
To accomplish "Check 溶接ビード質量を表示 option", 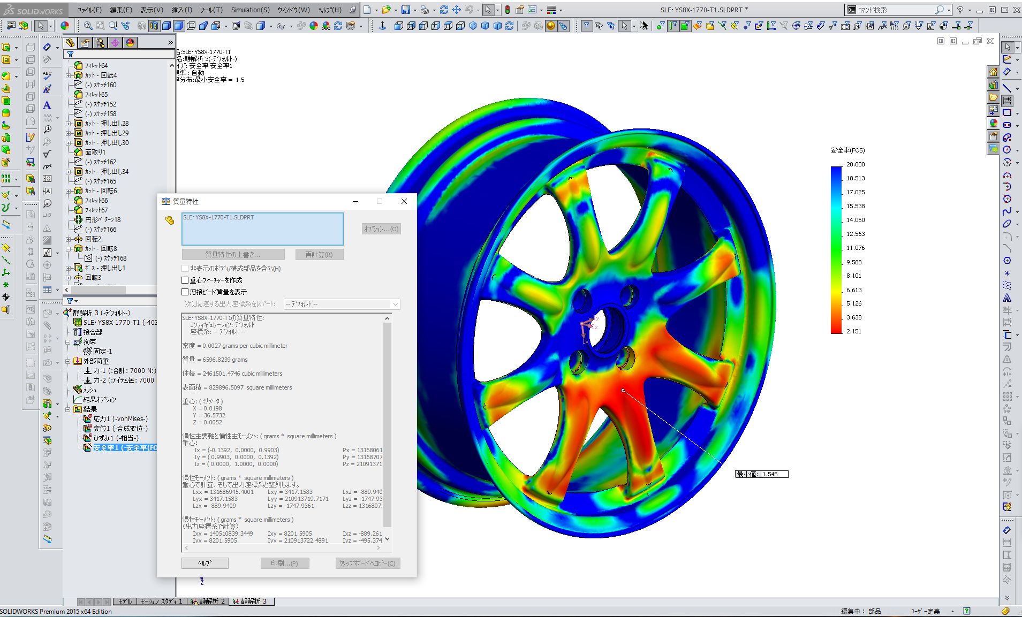I will (x=185, y=292).
